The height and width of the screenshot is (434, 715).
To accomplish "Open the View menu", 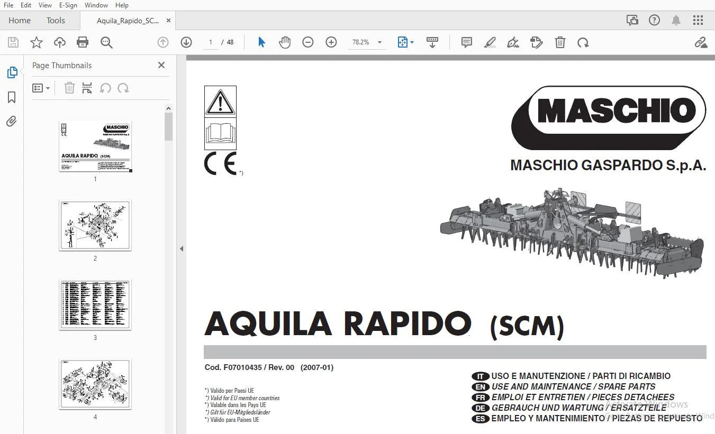I will pyautogui.click(x=46, y=5).
